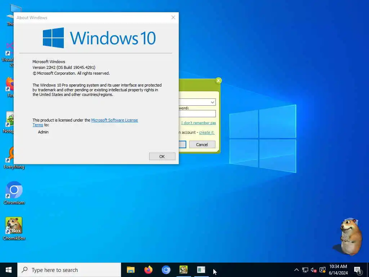Click Cancel in ChomikBox login window
The height and width of the screenshot is (277, 369).
(x=202, y=144)
